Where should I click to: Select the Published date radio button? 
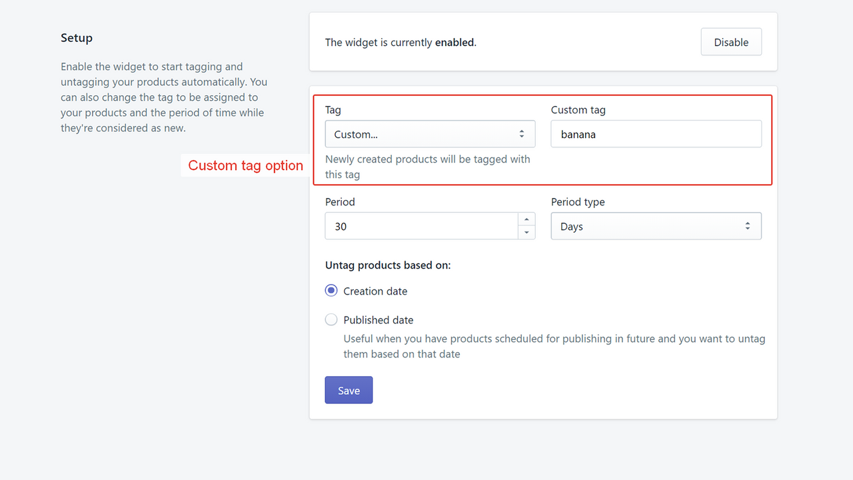tap(331, 319)
